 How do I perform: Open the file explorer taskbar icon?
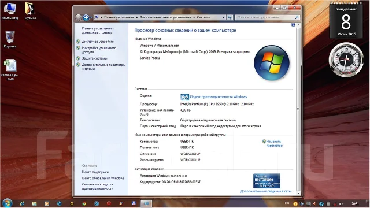[35, 203]
